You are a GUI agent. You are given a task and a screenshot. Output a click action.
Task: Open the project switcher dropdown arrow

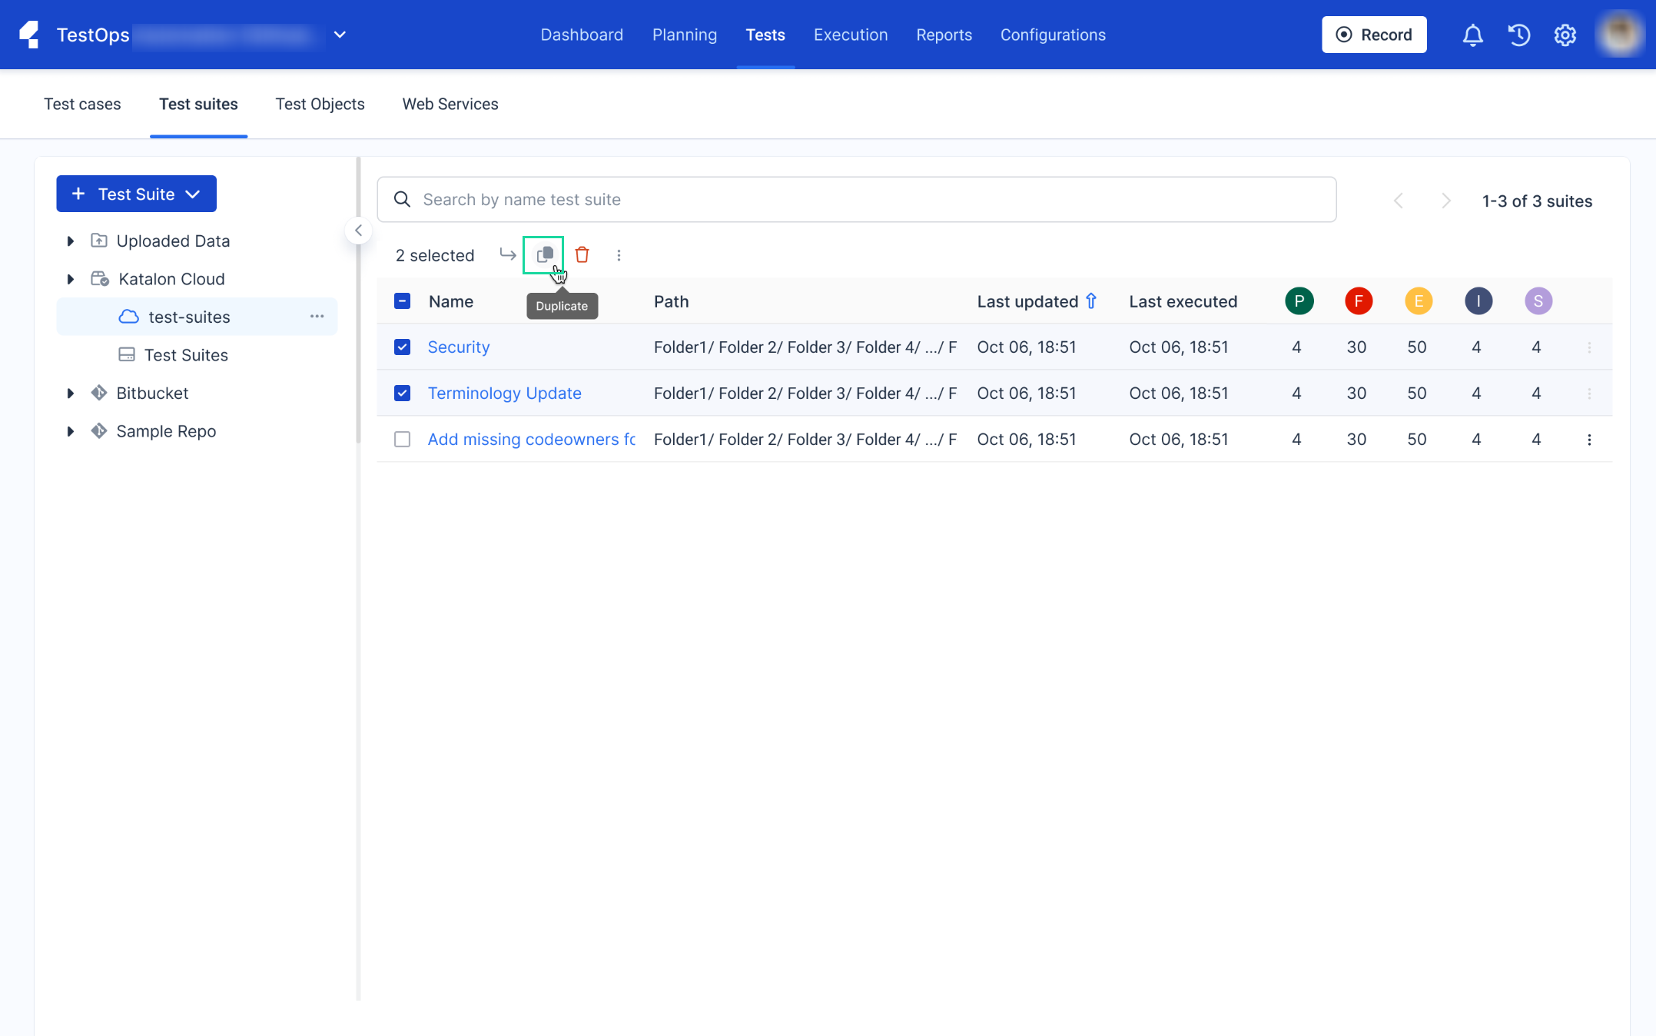(x=340, y=35)
